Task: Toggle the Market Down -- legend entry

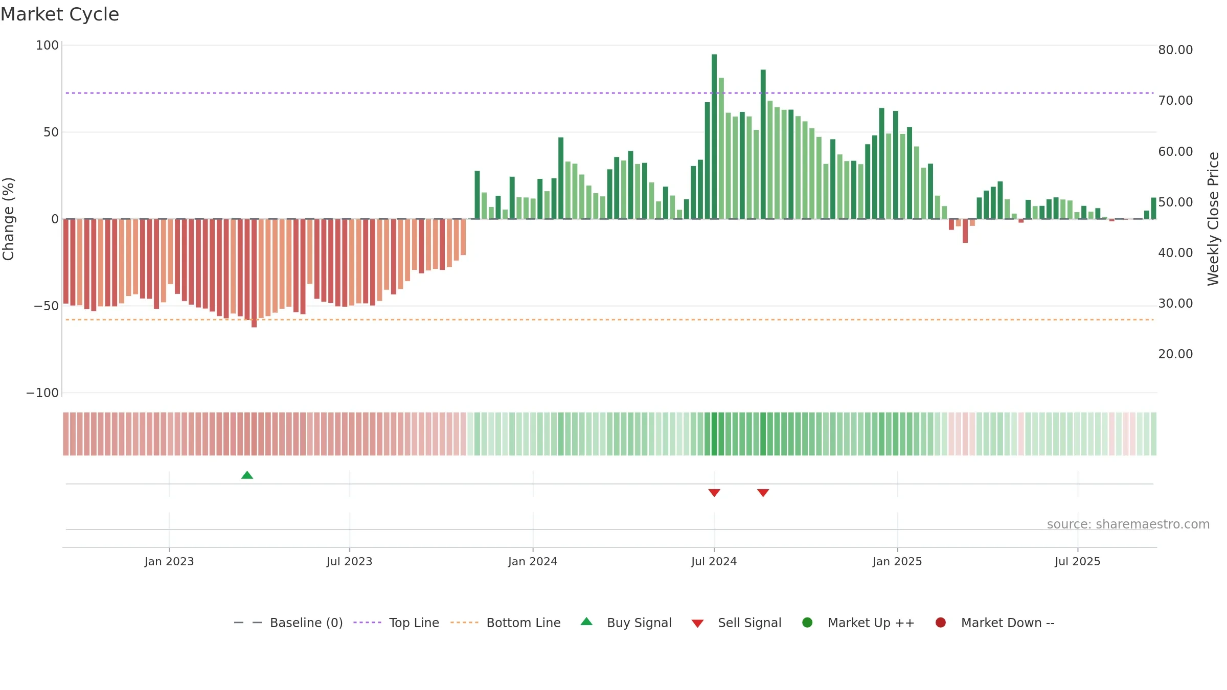Action: coord(995,623)
